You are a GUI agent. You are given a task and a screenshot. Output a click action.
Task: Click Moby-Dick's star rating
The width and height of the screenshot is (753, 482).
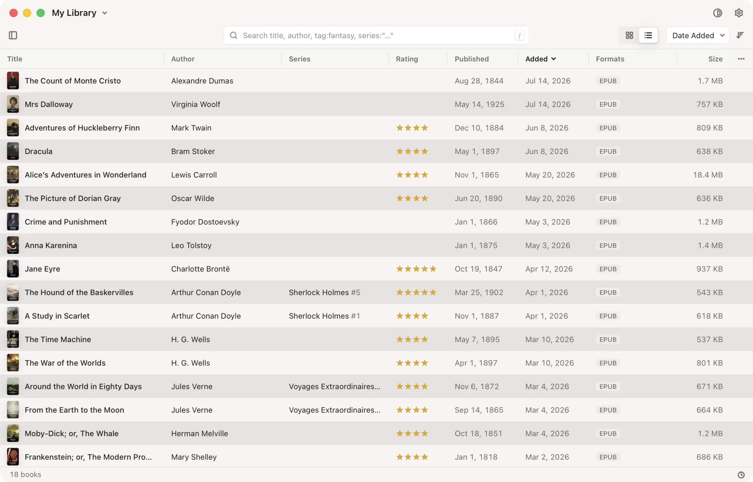pyautogui.click(x=412, y=433)
